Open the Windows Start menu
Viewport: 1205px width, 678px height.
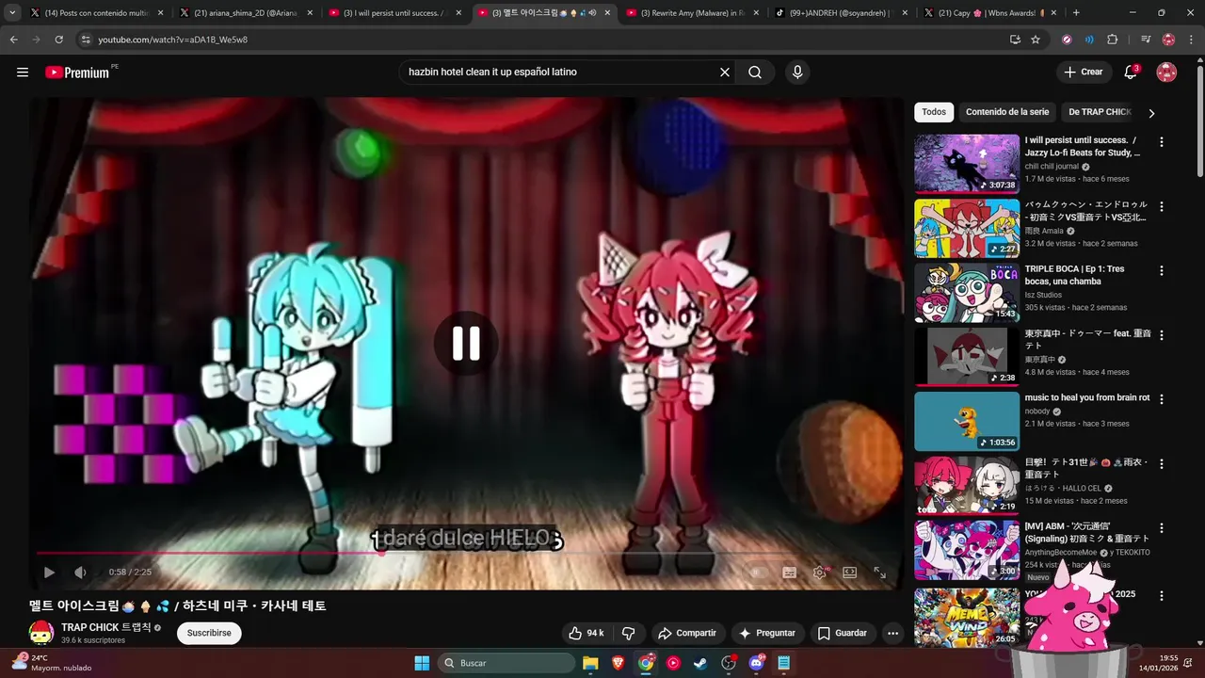[422, 663]
